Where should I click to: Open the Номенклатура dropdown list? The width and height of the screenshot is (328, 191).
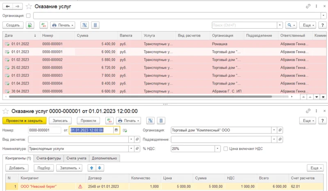[132, 149]
